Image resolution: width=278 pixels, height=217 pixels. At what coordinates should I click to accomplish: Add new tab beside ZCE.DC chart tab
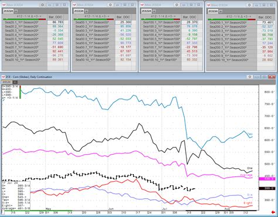click(15, 82)
